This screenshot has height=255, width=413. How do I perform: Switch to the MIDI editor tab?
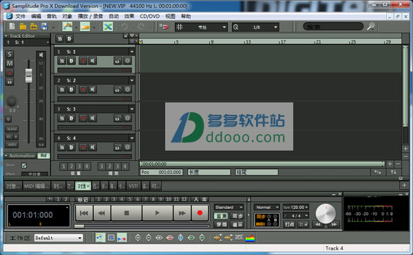tap(36, 186)
